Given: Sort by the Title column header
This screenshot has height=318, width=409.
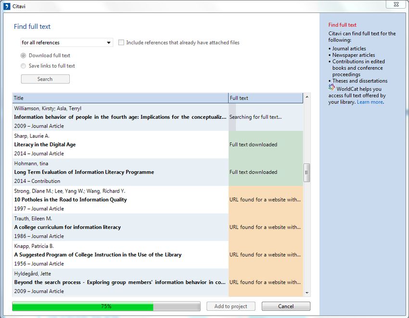Looking at the screenshot, I should click(x=120, y=98).
